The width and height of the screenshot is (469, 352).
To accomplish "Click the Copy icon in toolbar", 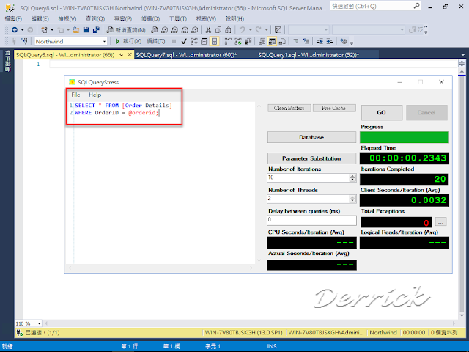I will tap(218, 29).
